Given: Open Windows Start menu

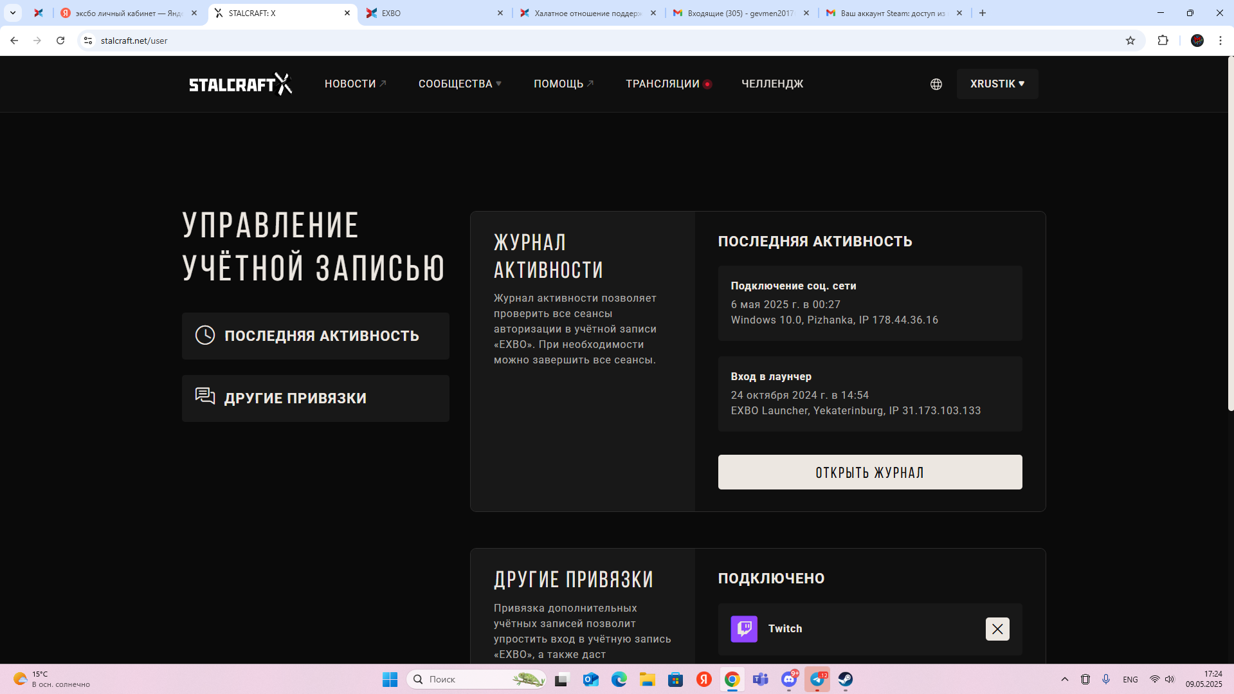Looking at the screenshot, I should (x=390, y=679).
